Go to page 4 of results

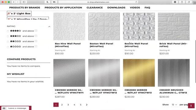74,105
